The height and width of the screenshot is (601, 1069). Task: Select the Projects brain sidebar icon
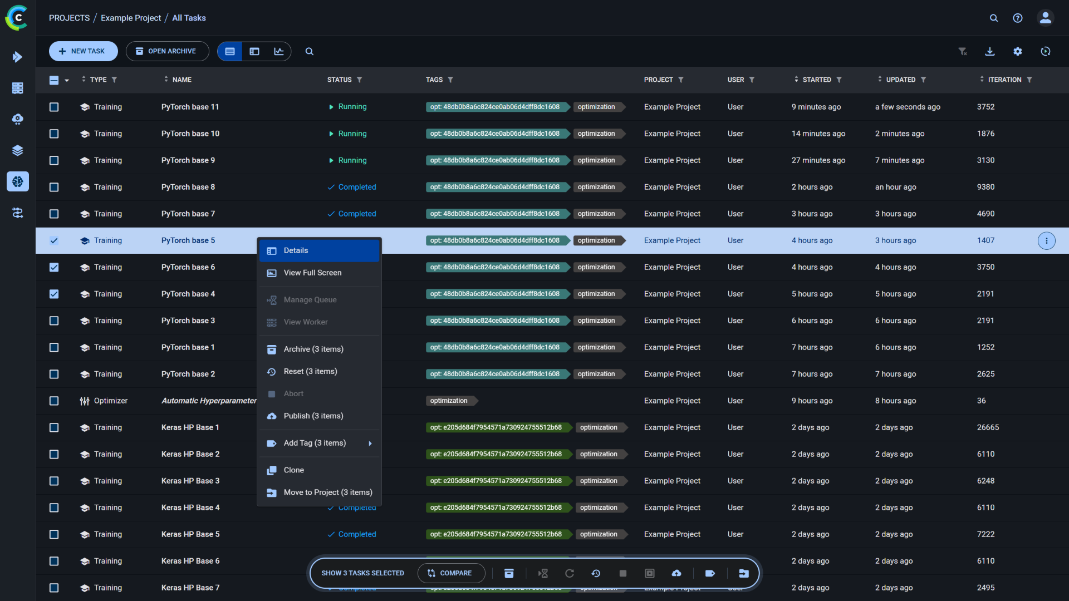coord(18,181)
